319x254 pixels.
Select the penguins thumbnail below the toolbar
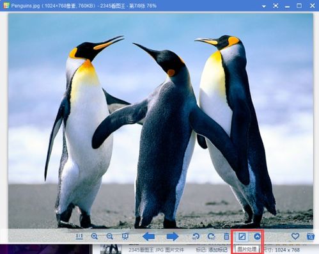click(111, 249)
